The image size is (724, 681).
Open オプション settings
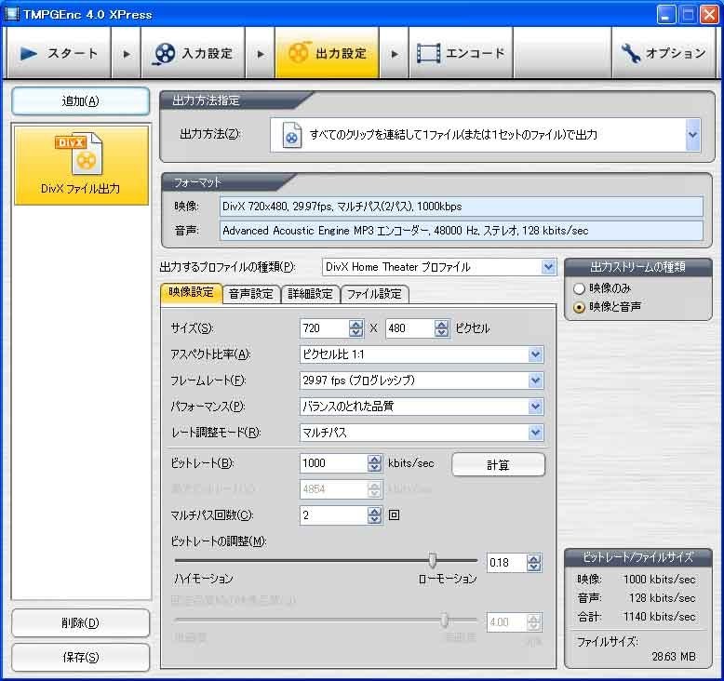664,53
